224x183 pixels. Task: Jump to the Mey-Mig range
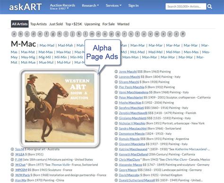pyautogui.click(x=28, y=57)
